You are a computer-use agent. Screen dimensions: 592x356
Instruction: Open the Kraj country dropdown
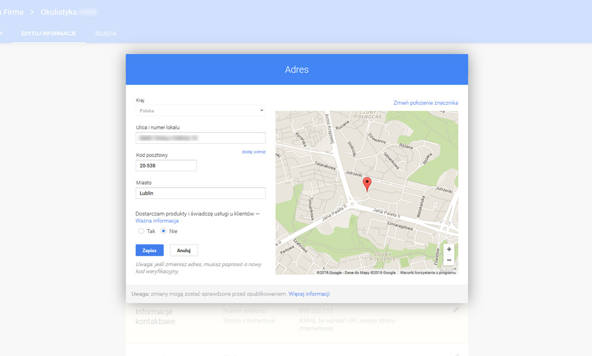point(200,110)
